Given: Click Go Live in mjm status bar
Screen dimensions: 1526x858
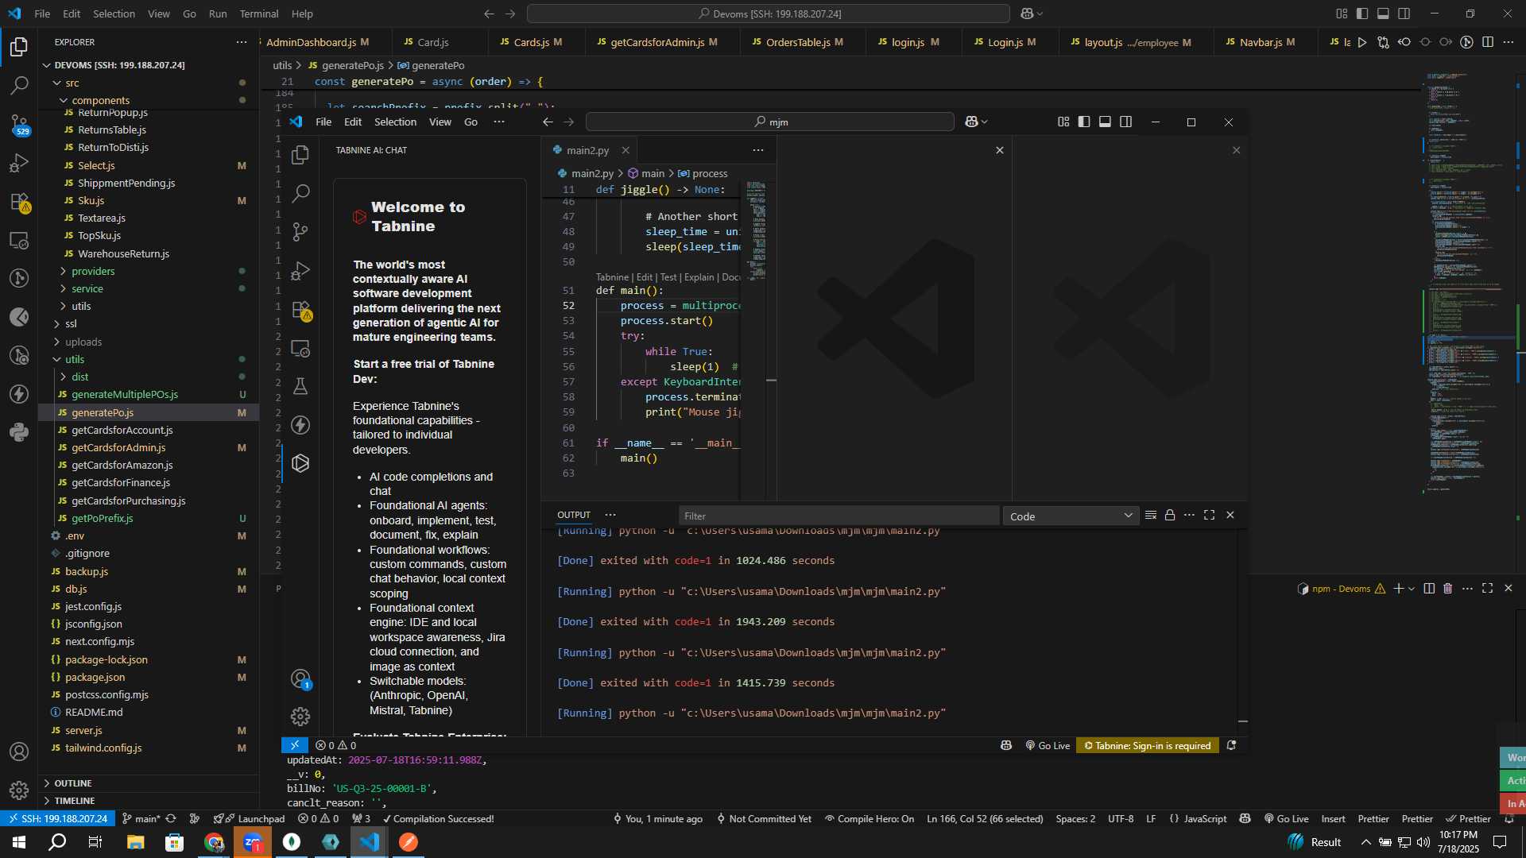Looking at the screenshot, I should click(1048, 745).
